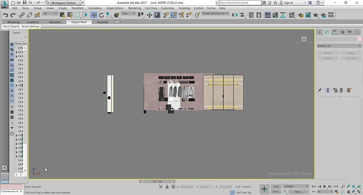Image resolution: width=363 pixels, height=195 pixels.
Task: Click the keyword search input field
Action: click(x=240, y=3)
